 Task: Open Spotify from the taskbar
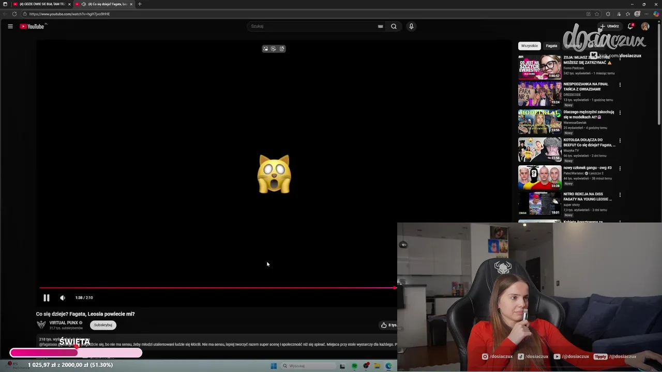coord(354,366)
